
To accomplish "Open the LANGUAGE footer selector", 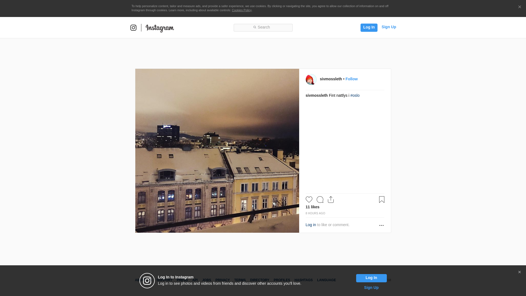I will 326,280.
